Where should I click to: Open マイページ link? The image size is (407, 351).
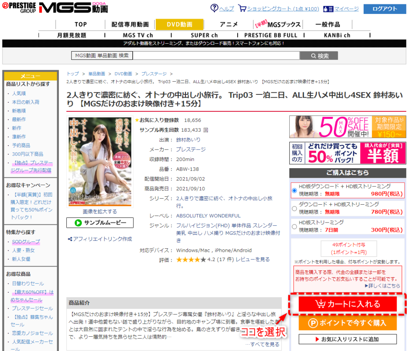click(346, 9)
